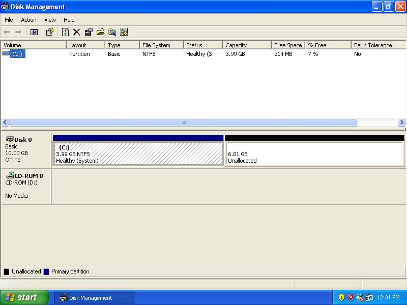Click the settings view toolbar icon
The height and width of the screenshot is (305, 407).
coord(124,32)
